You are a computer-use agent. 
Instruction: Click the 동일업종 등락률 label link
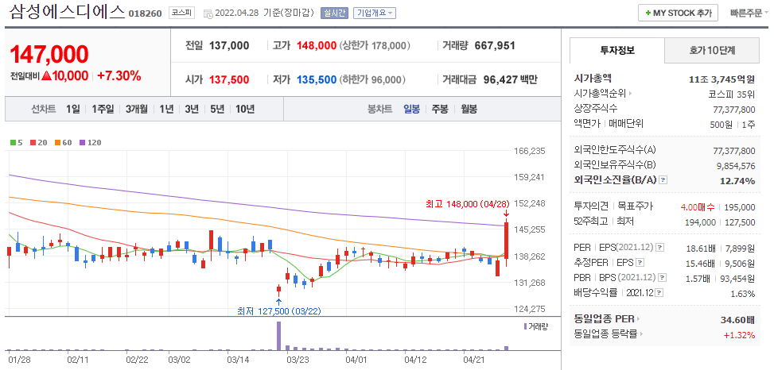click(605, 334)
